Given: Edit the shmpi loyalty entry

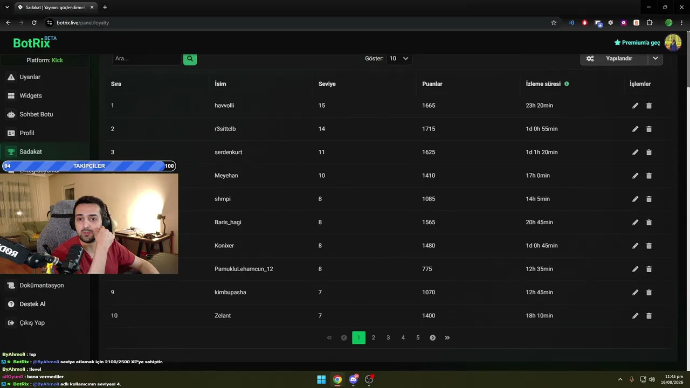Looking at the screenshot, I should click(635, 199).
